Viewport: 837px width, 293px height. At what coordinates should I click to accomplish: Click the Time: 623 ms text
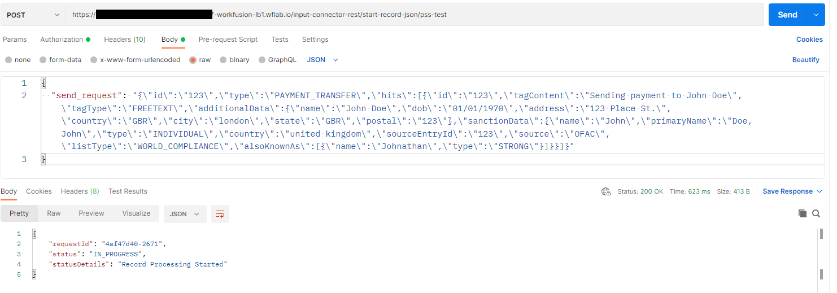click(x=690, y=191)
